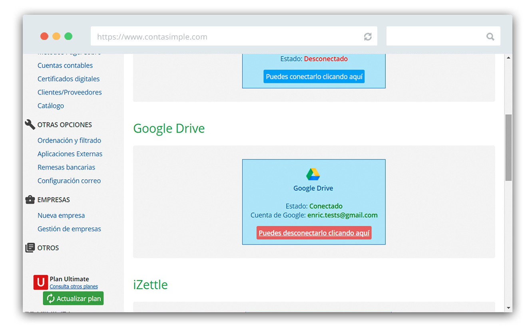Click the green Conectado status text

click(326, 206)
